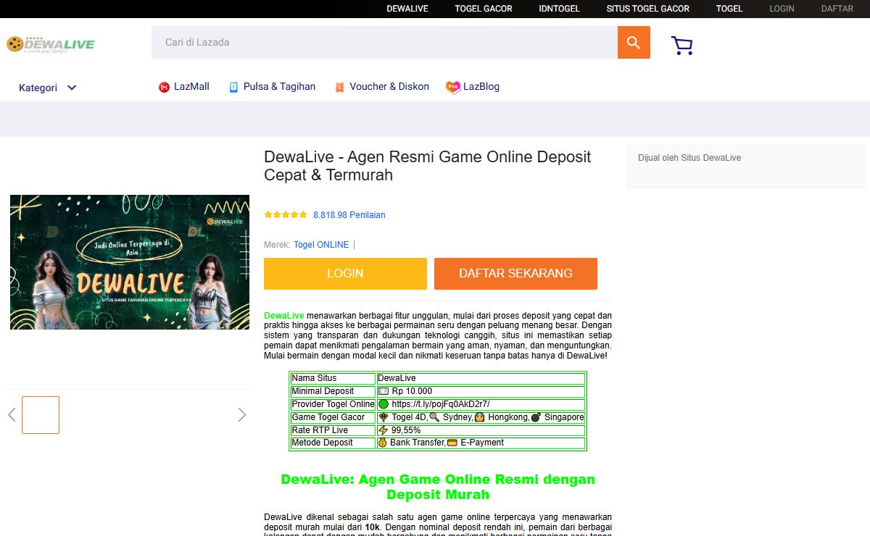Viewport: 870px width, 536px height.
Task: Click the Voucher & Diskon ticket icon
Action: coord(339,87)
